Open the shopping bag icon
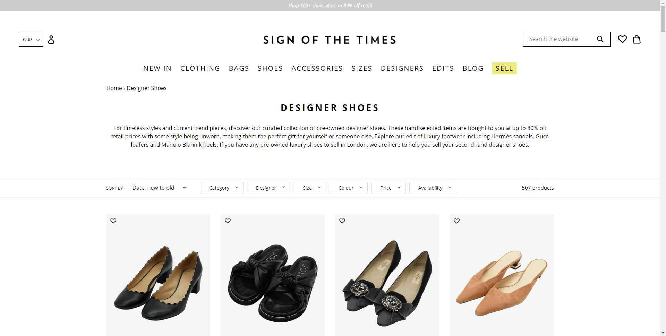Image resolution: width=666 pixels, height=336 pixels. [637, 39]
